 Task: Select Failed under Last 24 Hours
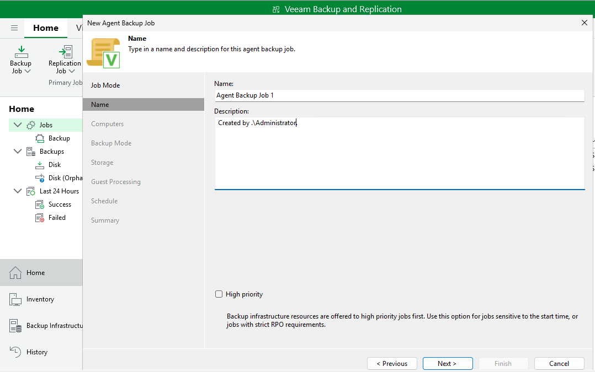coord(57,218)
